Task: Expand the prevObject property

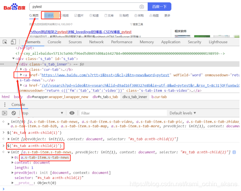Action: [x=12, y=172]
